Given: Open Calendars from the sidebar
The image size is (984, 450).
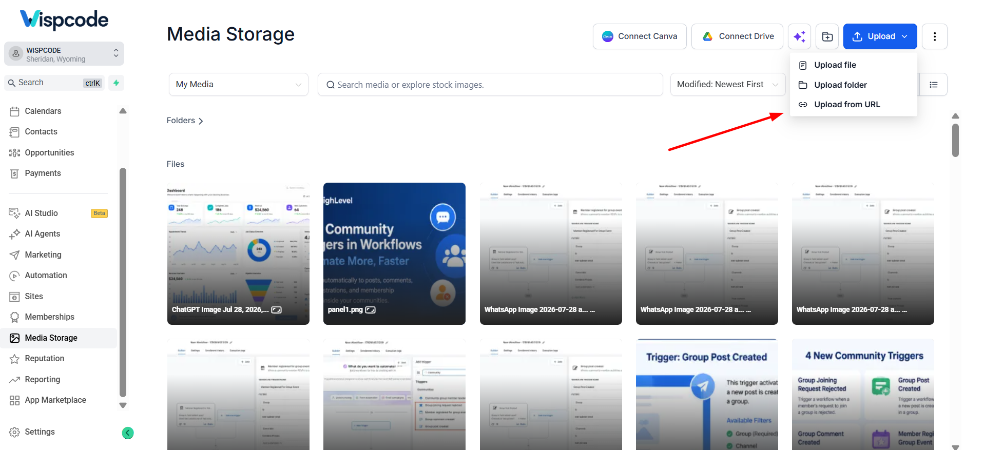Looking at the screenshot, I should click(43, 111).
